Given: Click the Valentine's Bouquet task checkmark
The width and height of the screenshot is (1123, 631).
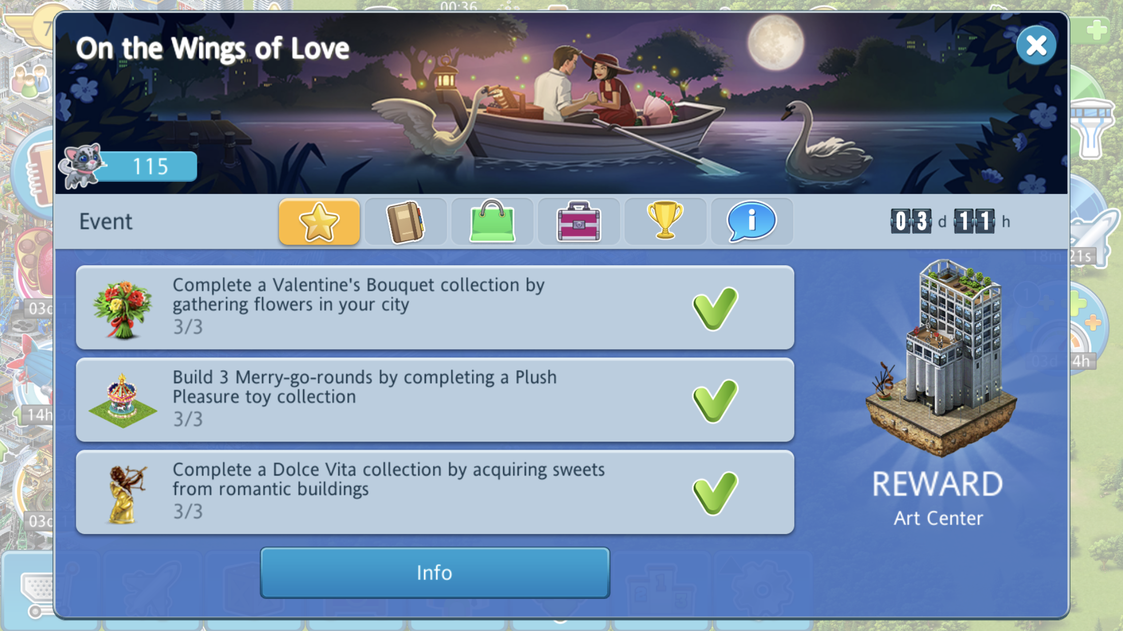Looking at the screenshot, I should pos(715,308).
